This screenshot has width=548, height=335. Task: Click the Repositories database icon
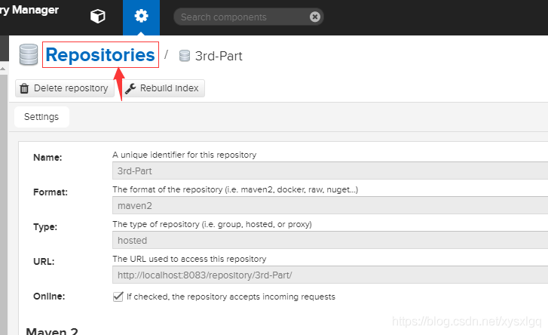(29, 55)
